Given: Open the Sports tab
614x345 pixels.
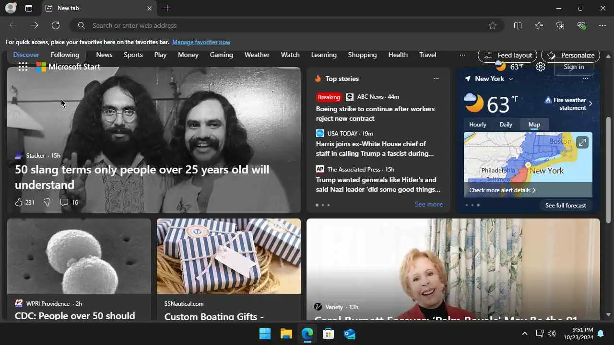Looking at the screenshot, I should pos(133,55).
